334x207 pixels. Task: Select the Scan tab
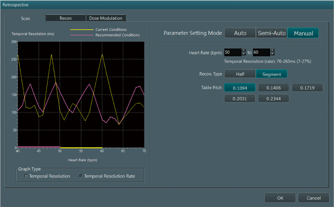tap(25, 18)
